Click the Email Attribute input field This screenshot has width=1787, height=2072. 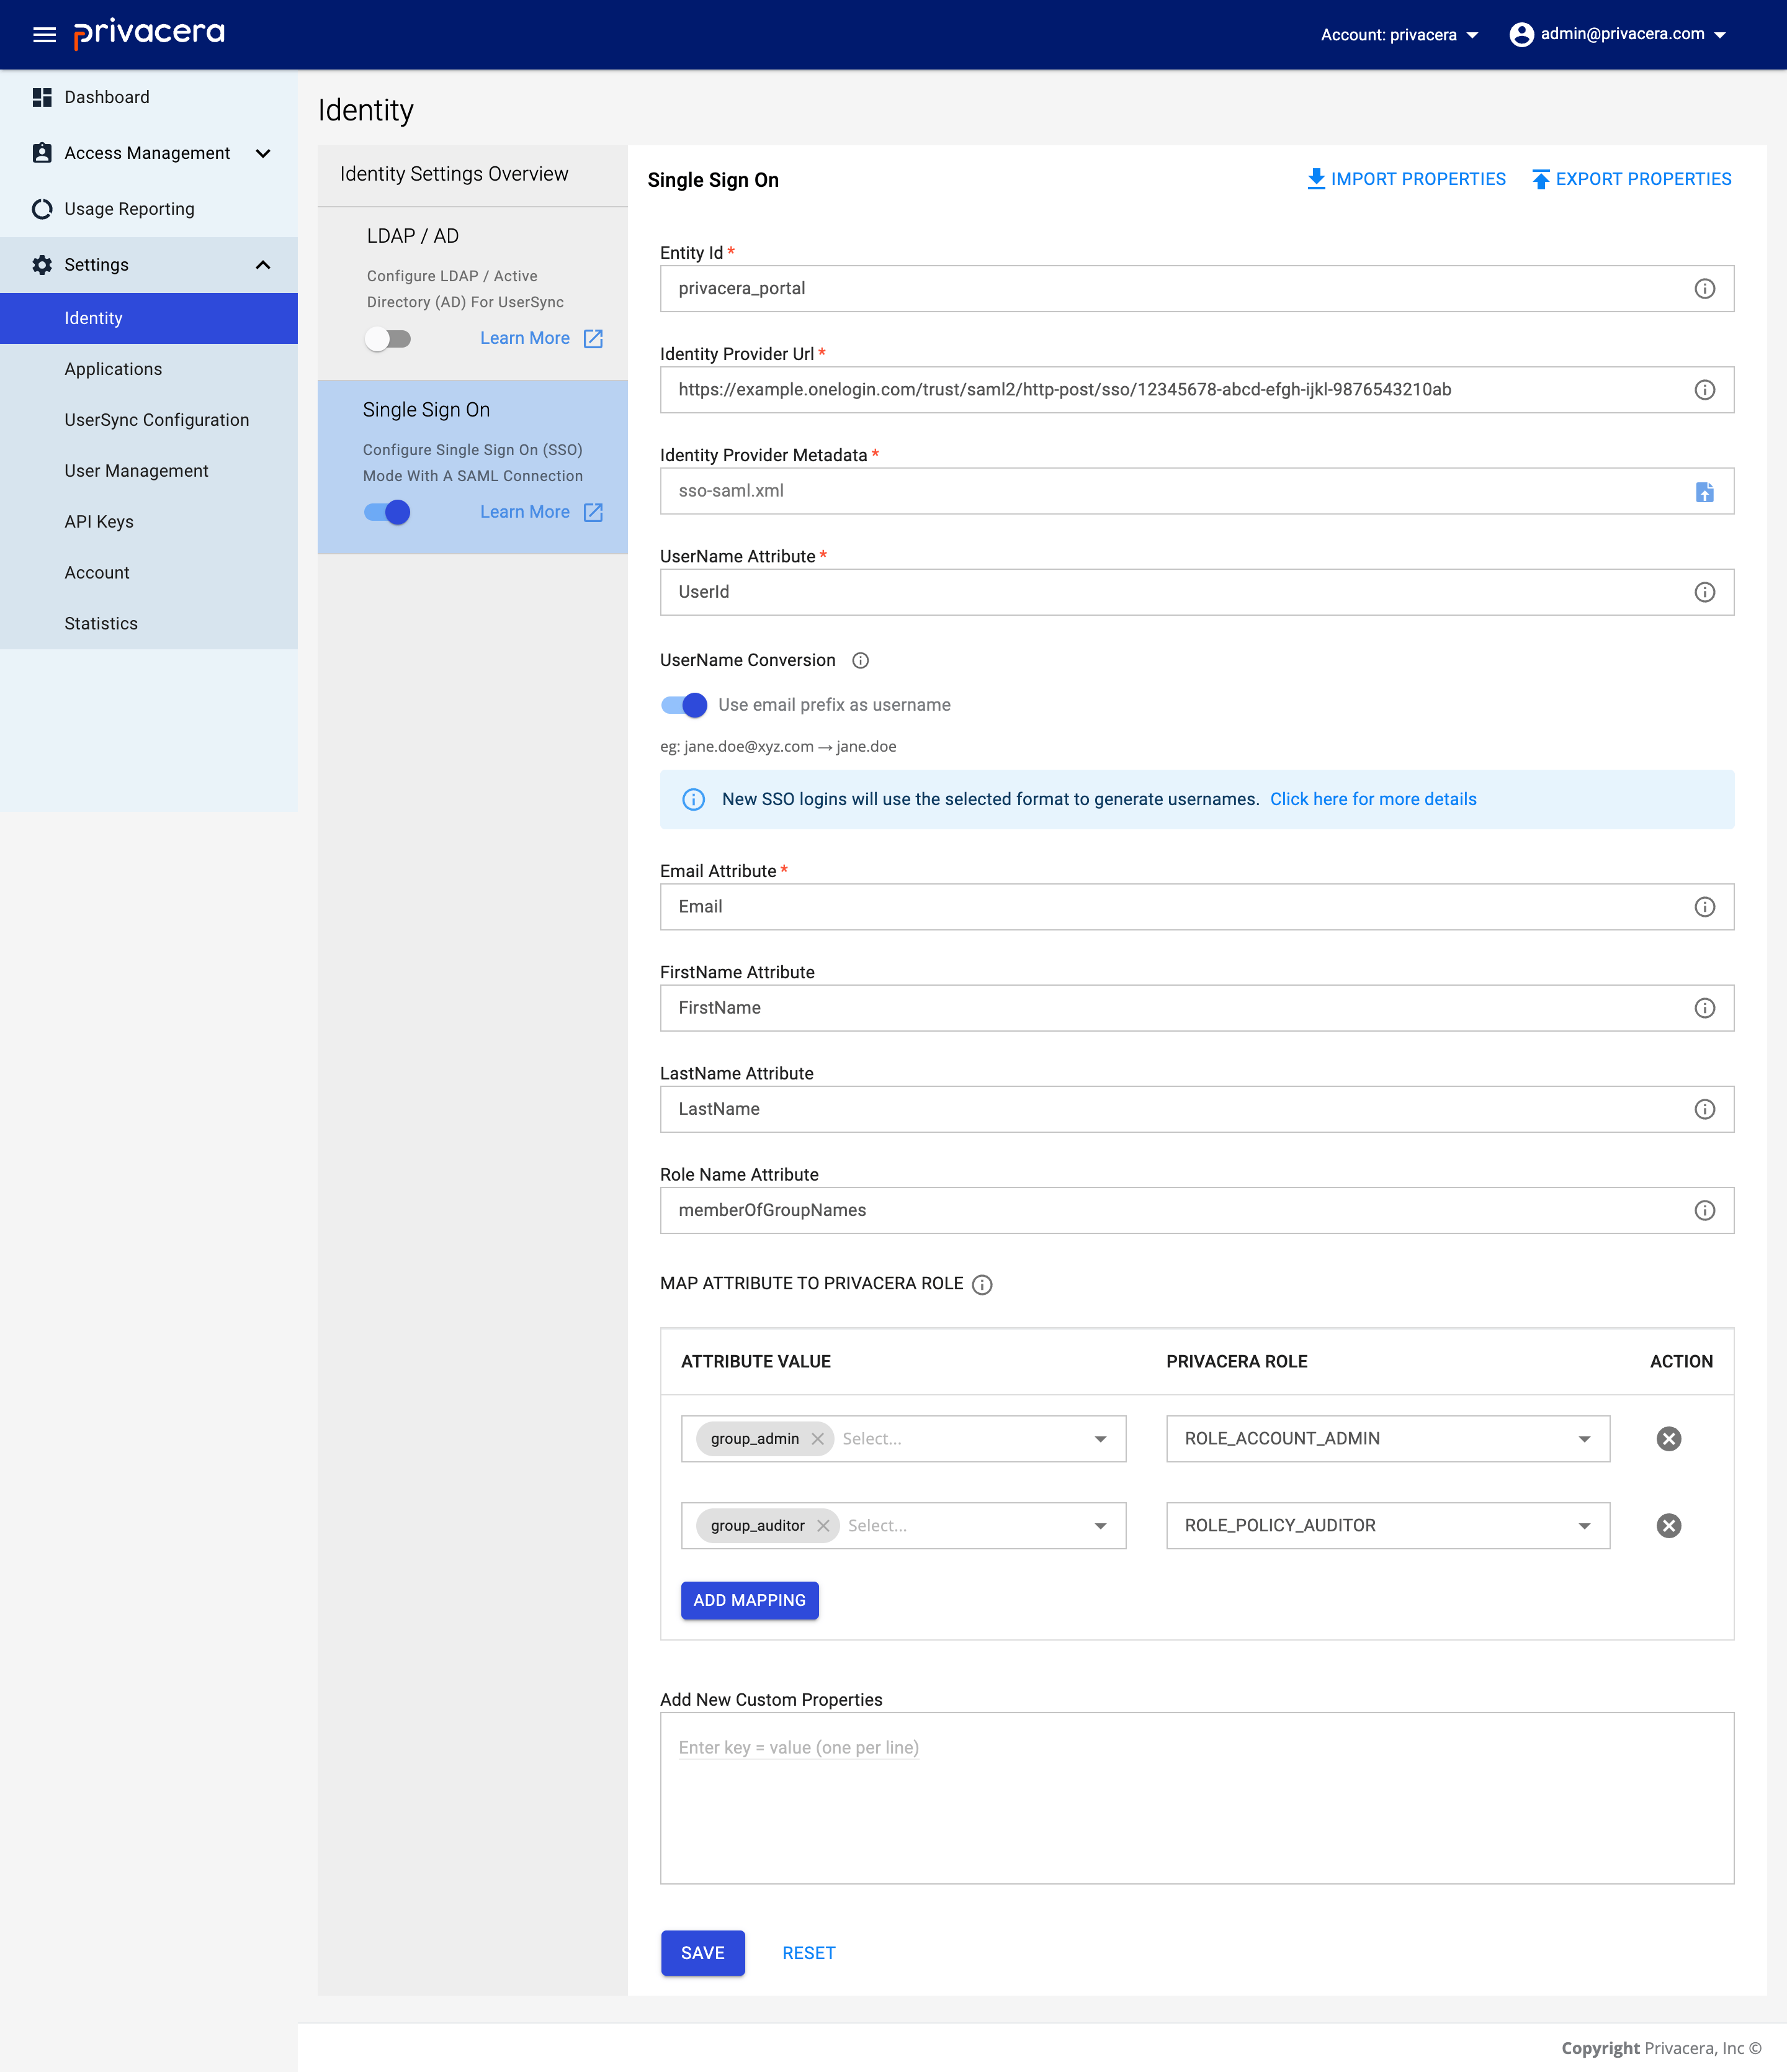click(x=1196, y=907)
